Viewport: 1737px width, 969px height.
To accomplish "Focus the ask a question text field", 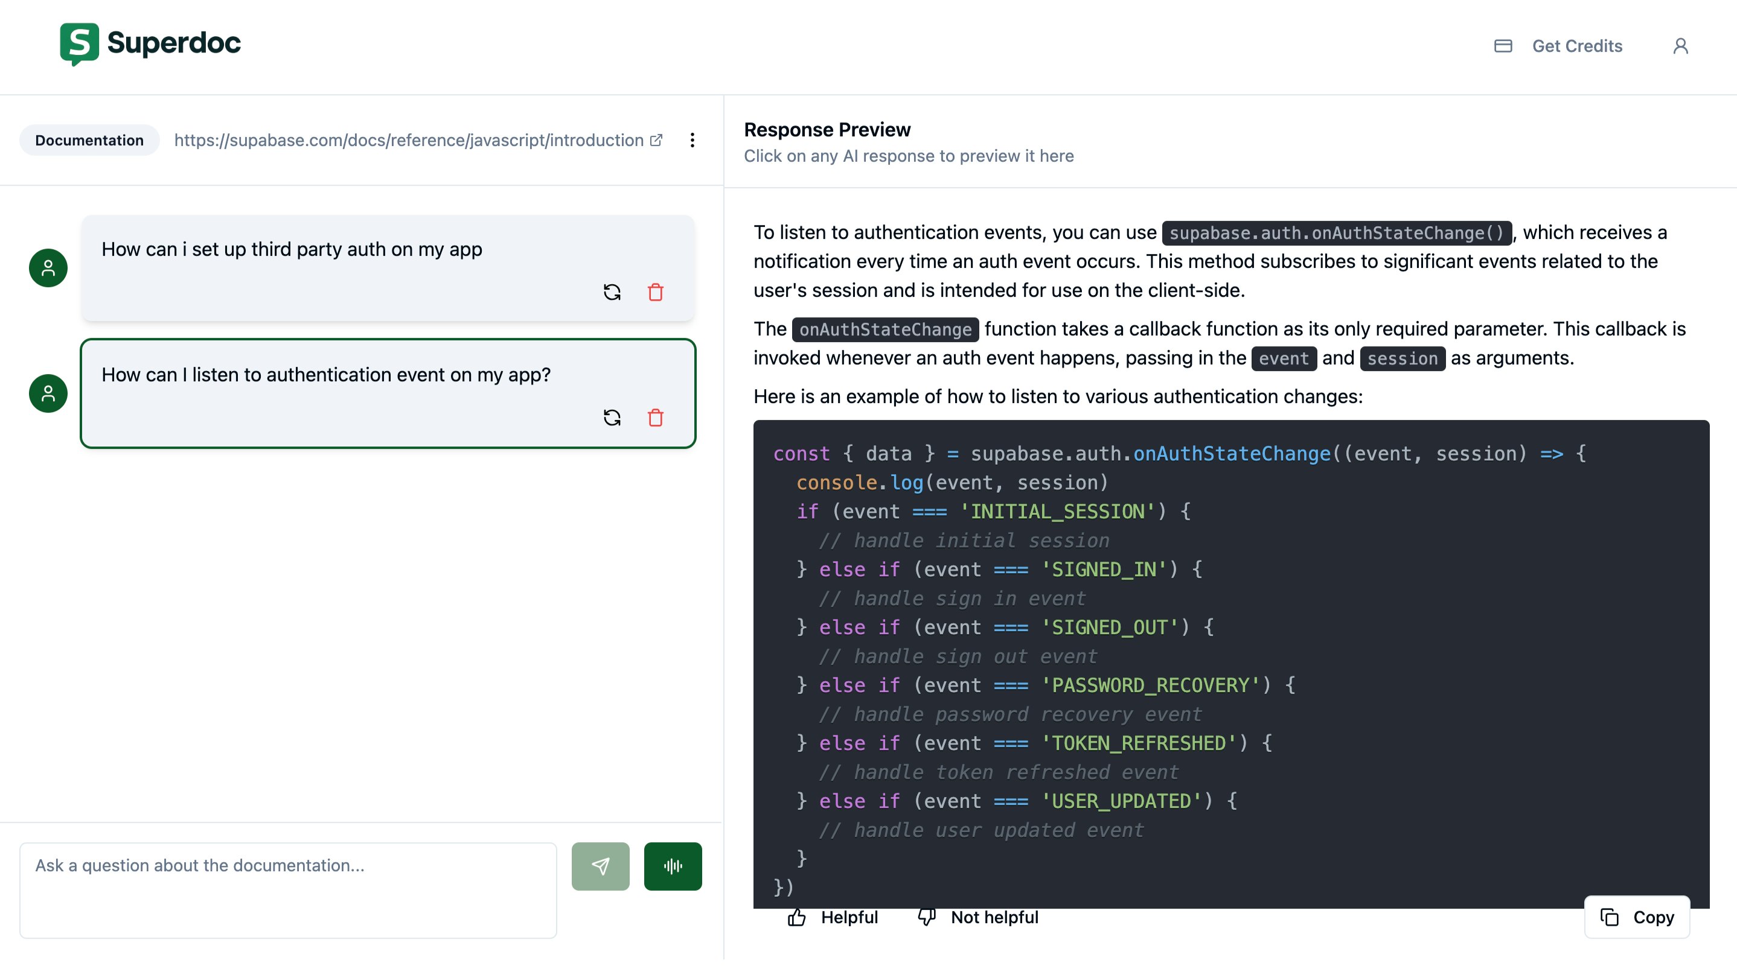I will 288,889.
